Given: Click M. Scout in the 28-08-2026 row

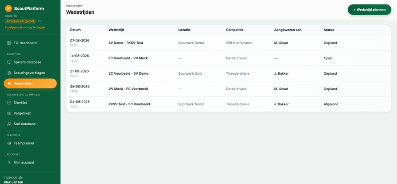Looking at the screenshot, I should click(281, 89).
